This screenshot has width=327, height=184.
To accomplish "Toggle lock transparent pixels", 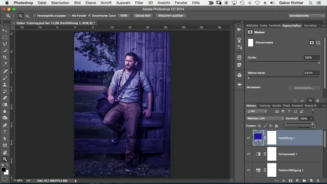I will [x=259, y=126].
